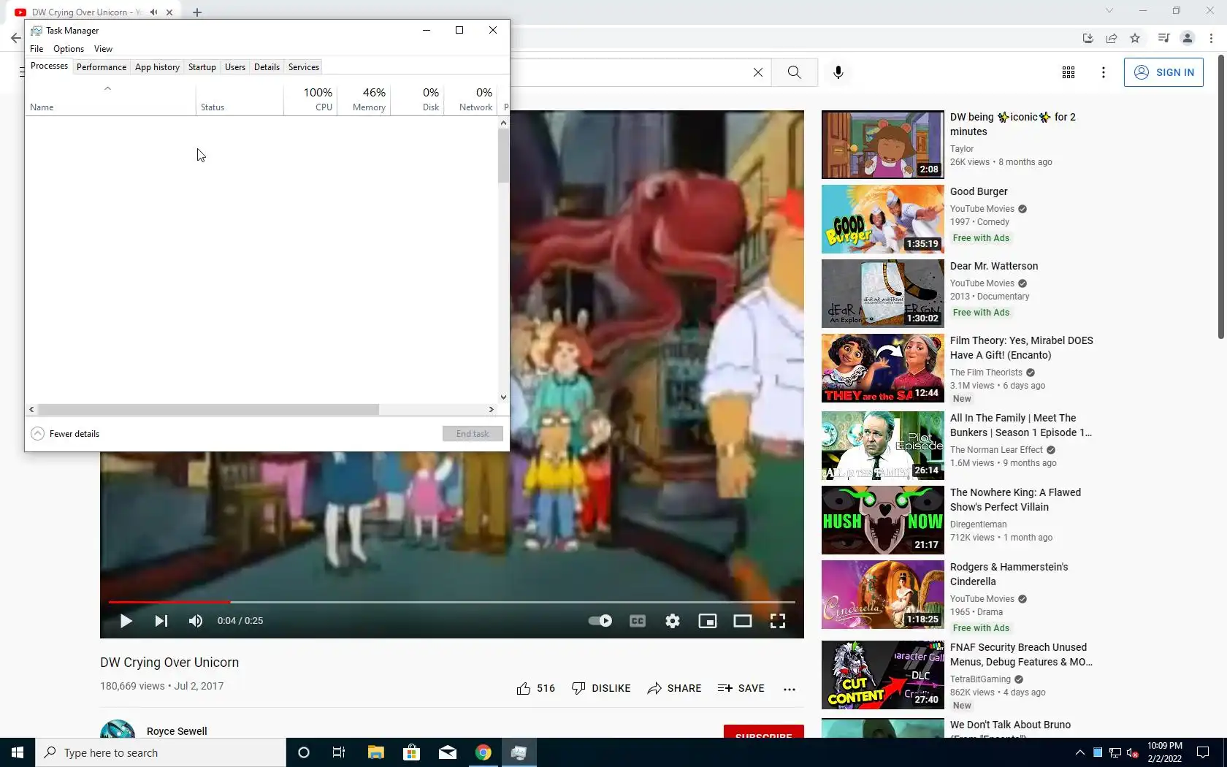The image size is (1227, 767).
Task: Open Film Theory Mirabel video link
Action: pyautogui.click(x=1021, y=348)
